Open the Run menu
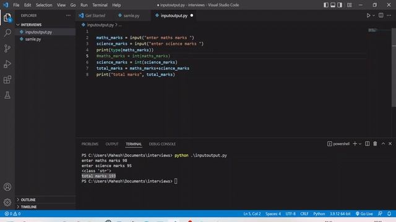Viewport: 396px width, 222px height. click(x=84, y=5)
